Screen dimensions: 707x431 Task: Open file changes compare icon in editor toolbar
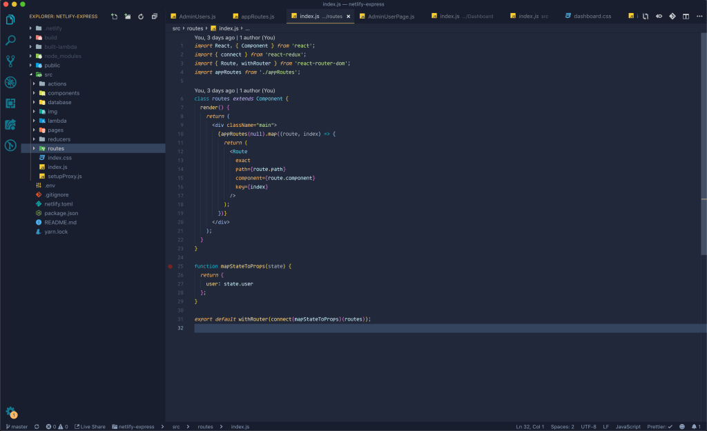646,17
